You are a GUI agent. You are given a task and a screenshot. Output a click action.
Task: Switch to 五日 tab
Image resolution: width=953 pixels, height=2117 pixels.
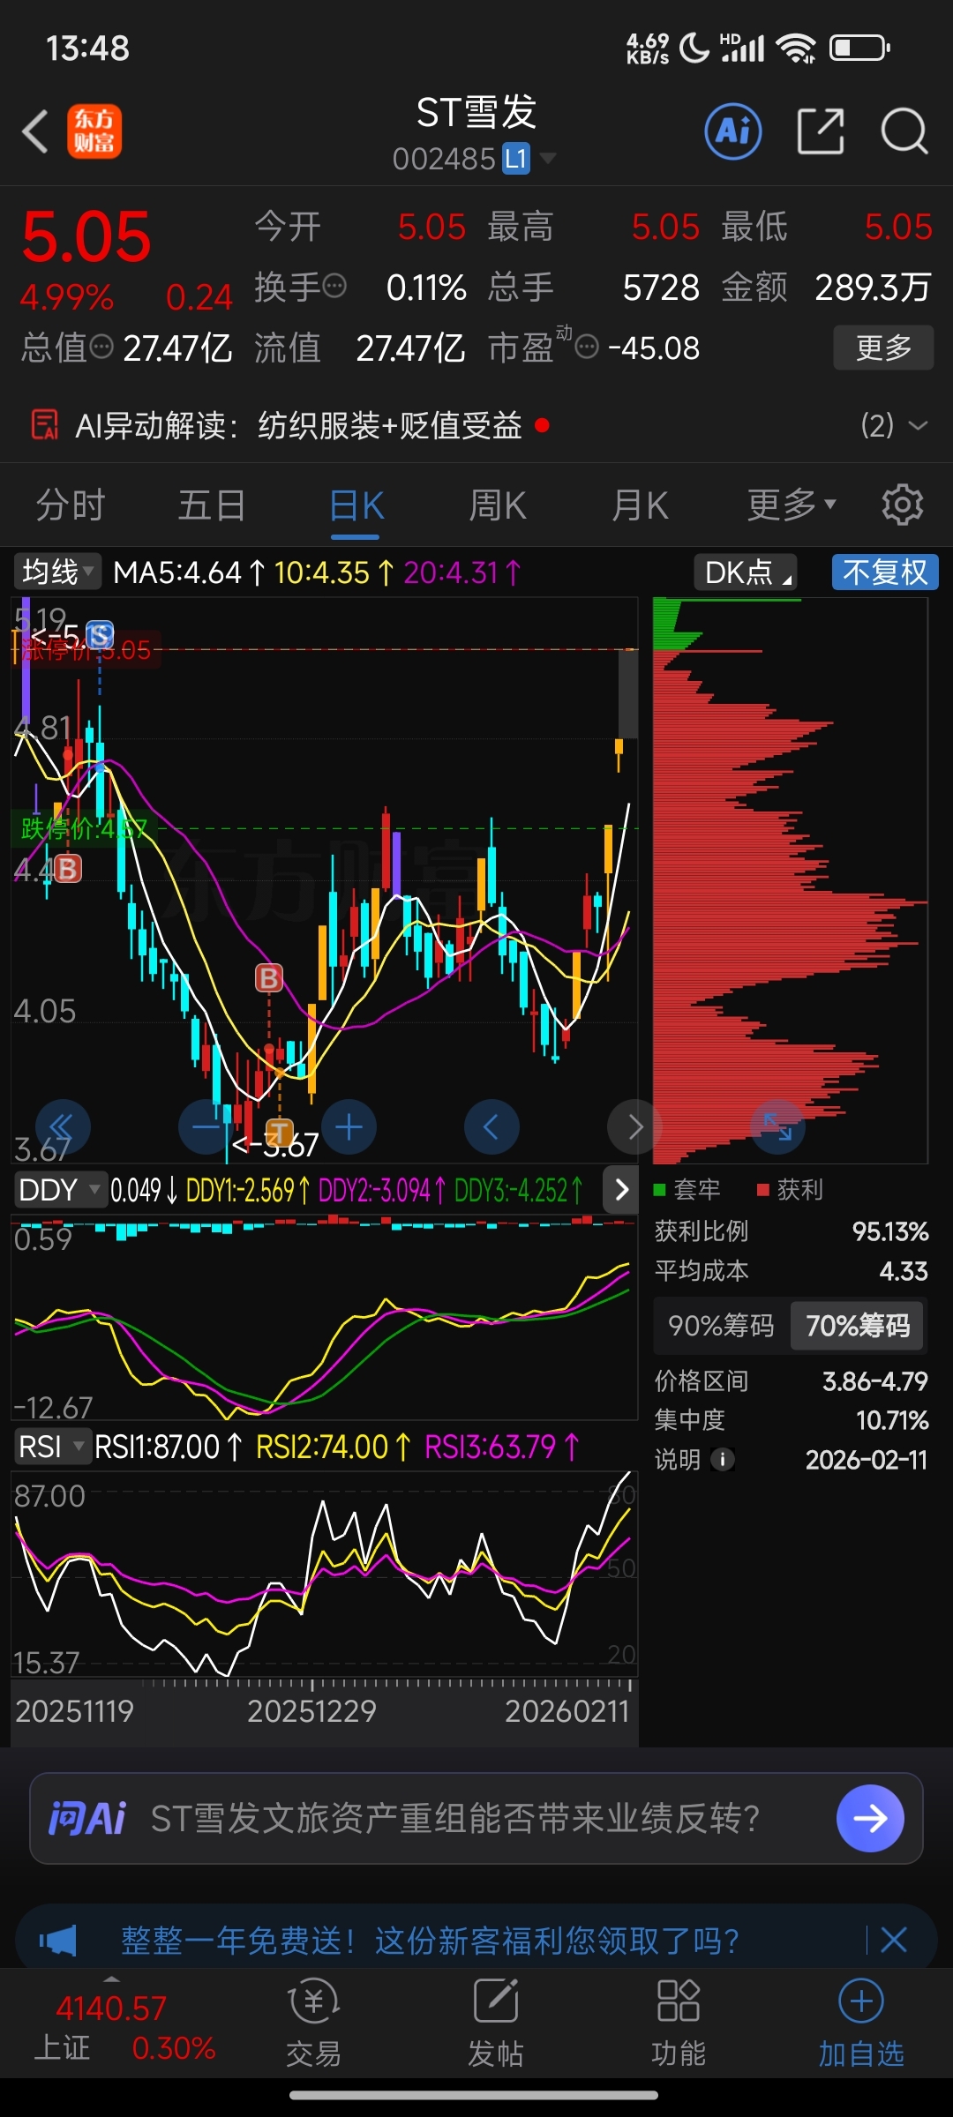click(212, 505)
